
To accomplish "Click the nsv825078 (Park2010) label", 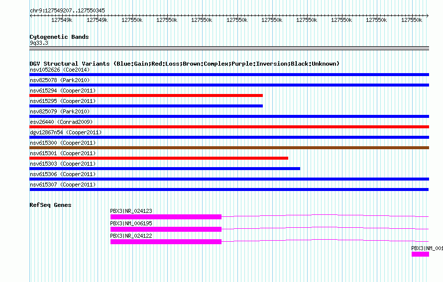I will click(60, 80).
